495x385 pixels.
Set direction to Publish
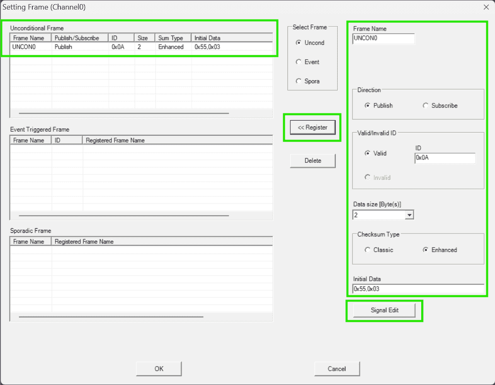367,105
